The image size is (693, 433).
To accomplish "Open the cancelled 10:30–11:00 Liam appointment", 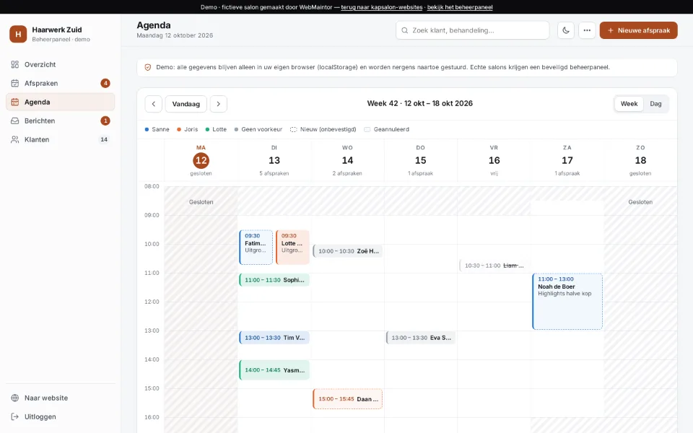I will (494, 266).
